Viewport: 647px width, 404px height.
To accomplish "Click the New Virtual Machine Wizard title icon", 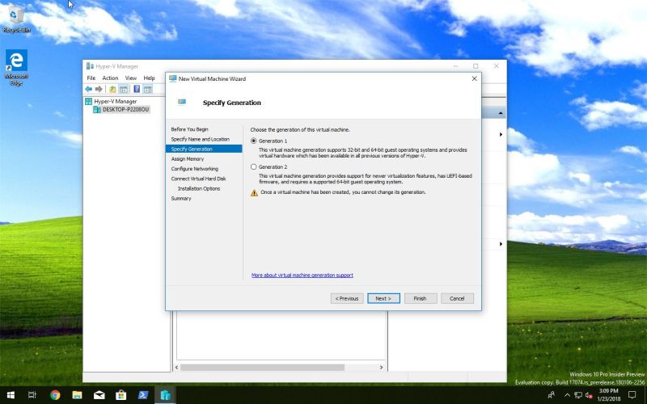I will pos(173,78).
